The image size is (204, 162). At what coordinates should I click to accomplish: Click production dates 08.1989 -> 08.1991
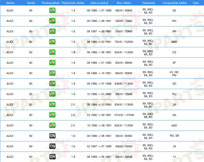pos(99,157)
